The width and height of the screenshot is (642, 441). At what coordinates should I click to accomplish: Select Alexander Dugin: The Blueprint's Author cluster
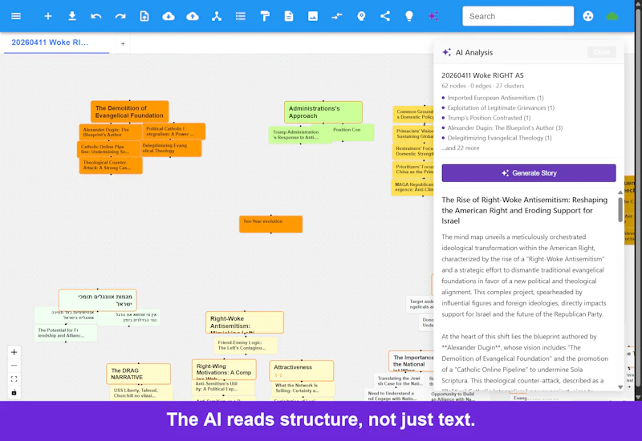point(505,128)
